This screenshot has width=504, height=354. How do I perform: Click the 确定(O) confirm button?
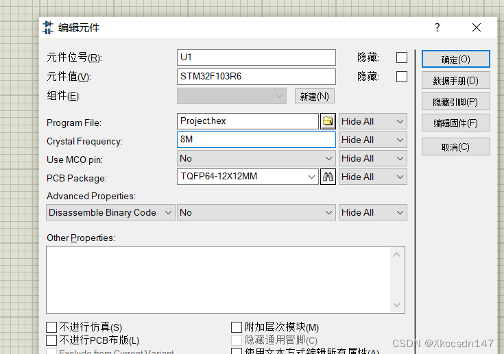coord(456,59)
